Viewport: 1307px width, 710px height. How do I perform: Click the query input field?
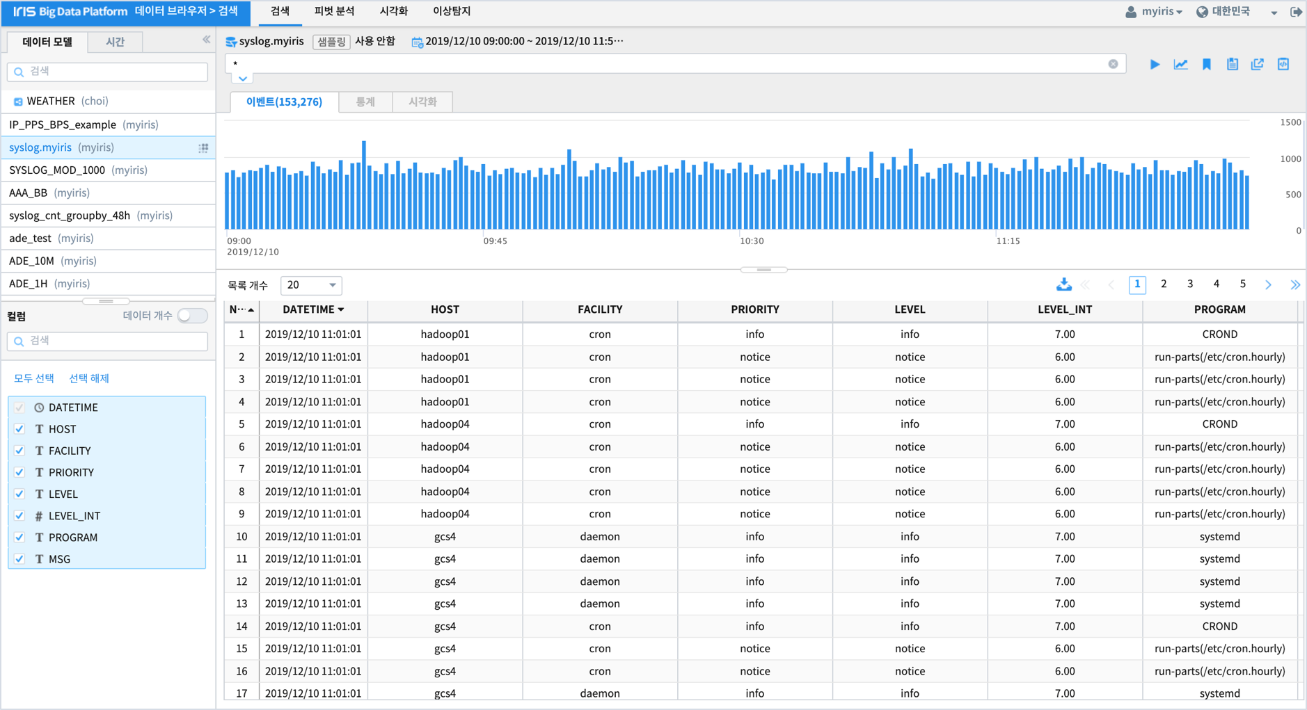point(675,64)
